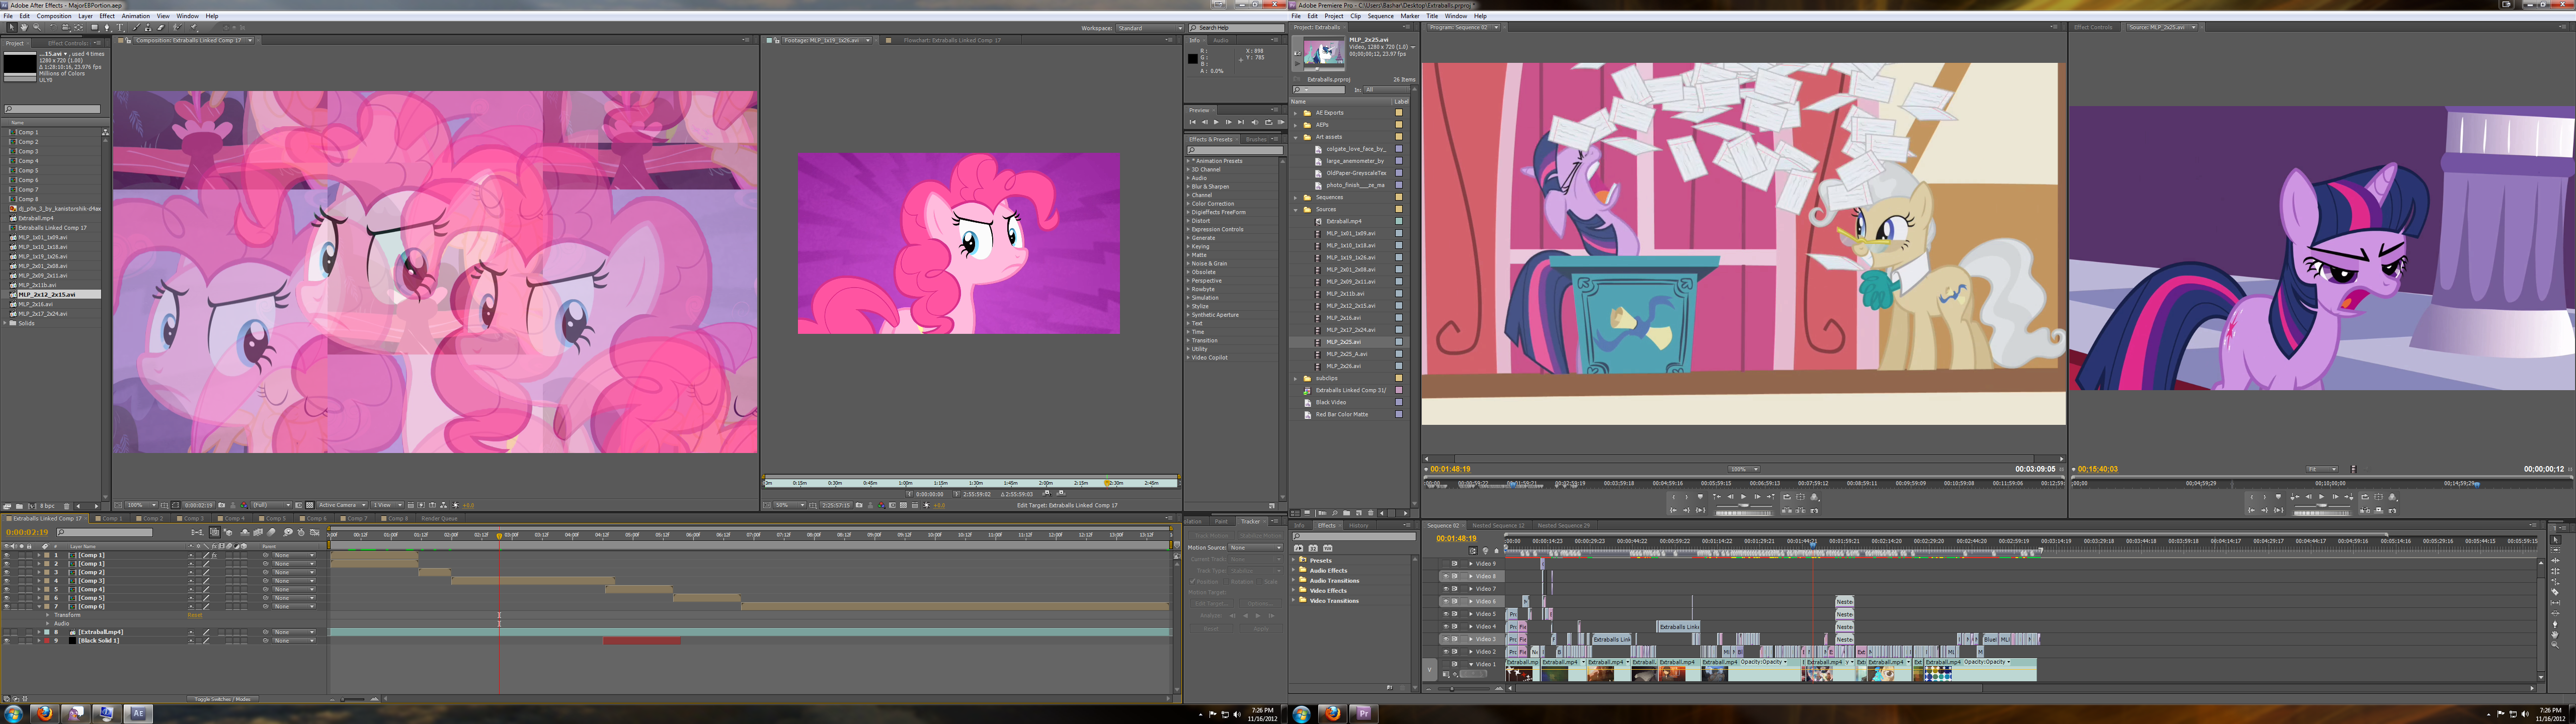Click the Frame Blending icon in AE timeline
Screen dimensions: 2576x724
tap(258, 532)
